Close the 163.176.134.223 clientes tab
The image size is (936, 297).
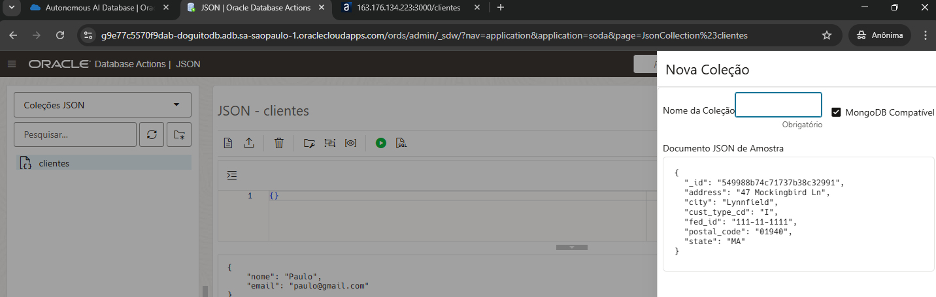(x=478, y=7)
